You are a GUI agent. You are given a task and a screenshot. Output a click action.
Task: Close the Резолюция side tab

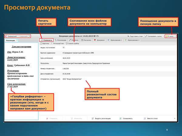17,40
